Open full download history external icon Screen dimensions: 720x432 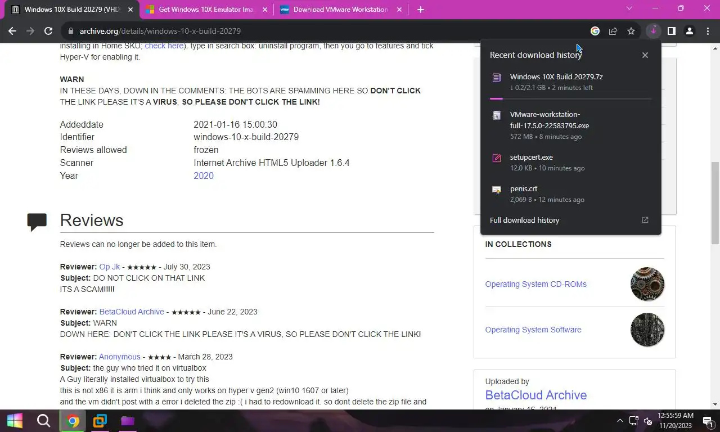(x=645, y=220)
